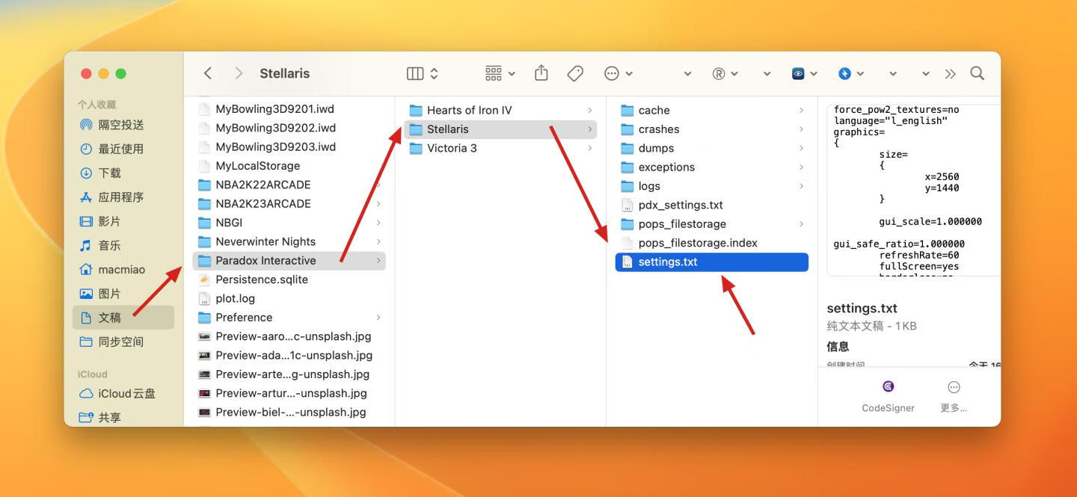1077x497 pixels.
Task: Open the group-by grid dropdown
Action: 500,73
